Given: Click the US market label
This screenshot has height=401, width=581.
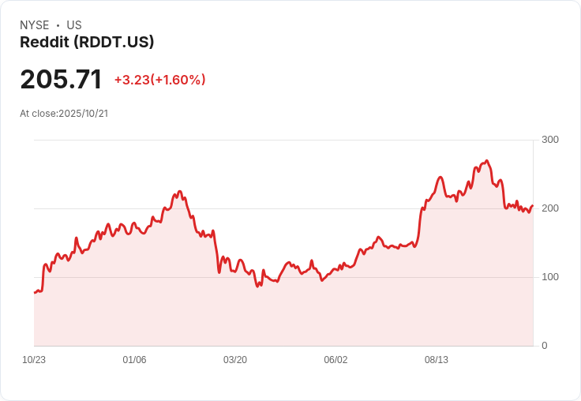Looking at the screenshot, I should point(74,25).
